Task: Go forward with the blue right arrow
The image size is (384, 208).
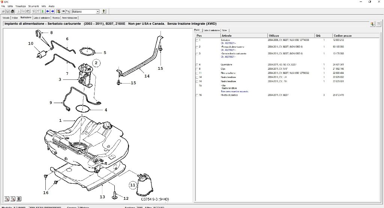Action: pyautogui.click(x=52, y=11)
